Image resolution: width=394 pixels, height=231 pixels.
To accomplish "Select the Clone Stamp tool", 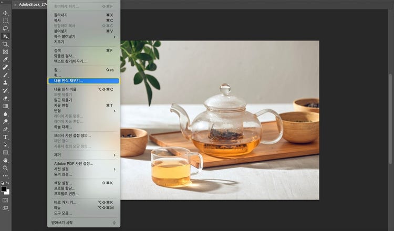I will 5,82.
